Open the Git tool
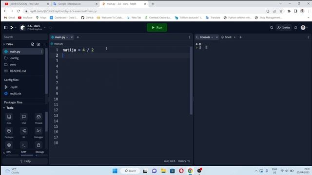Screen dimensions: 312x175 tap(24, 133)
